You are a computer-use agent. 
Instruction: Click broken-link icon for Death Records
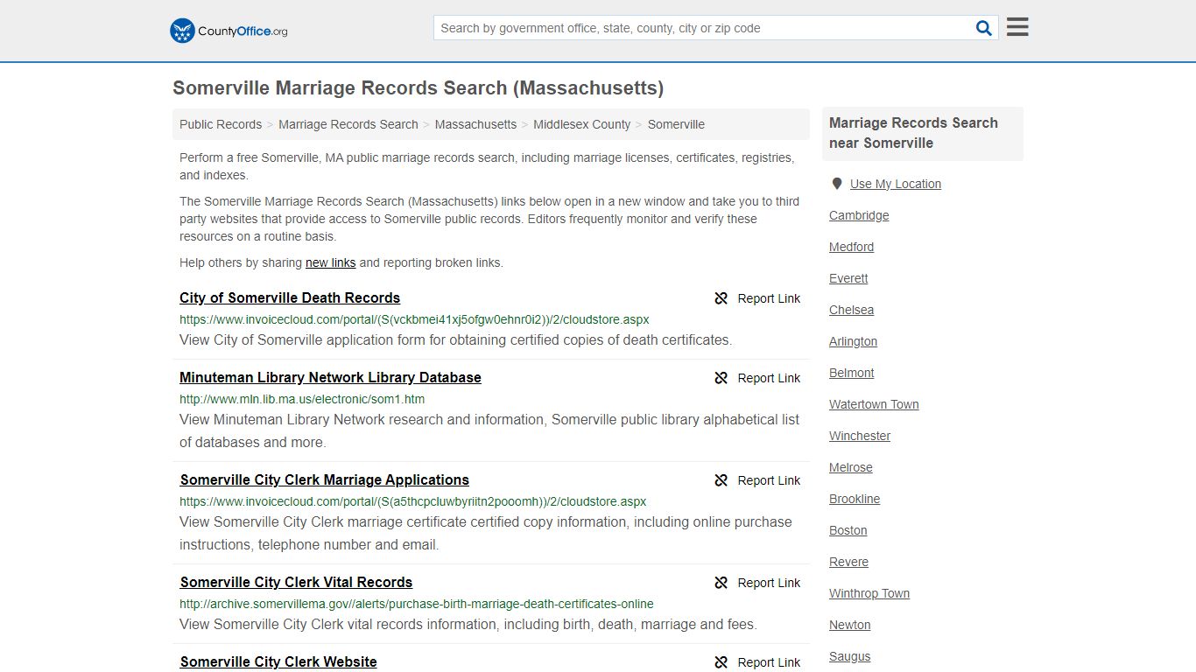click(x=721, y=298)
